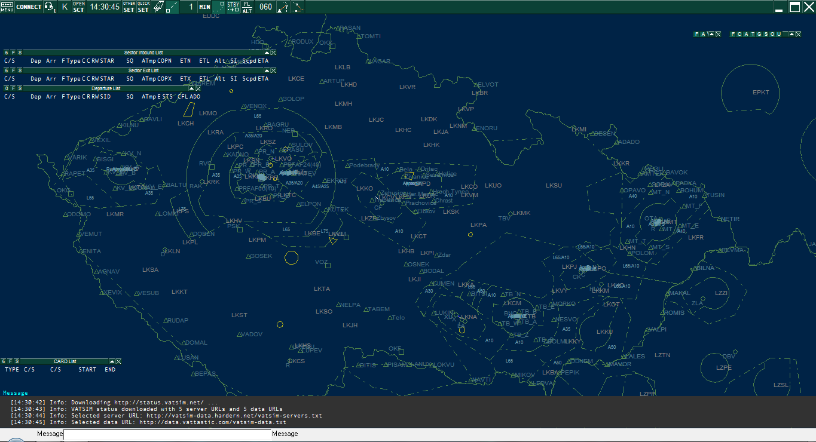Close the Sector Exit List

[x=273, y=70]
